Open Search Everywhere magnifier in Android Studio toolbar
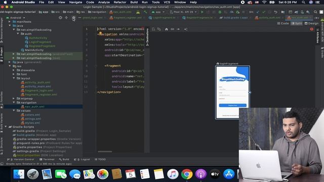The height and width of the screenshot is (182, 324). 315,12
